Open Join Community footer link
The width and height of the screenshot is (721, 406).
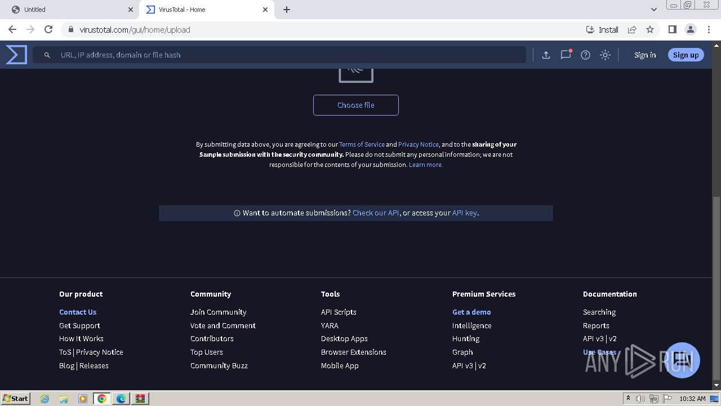(218, 312)
